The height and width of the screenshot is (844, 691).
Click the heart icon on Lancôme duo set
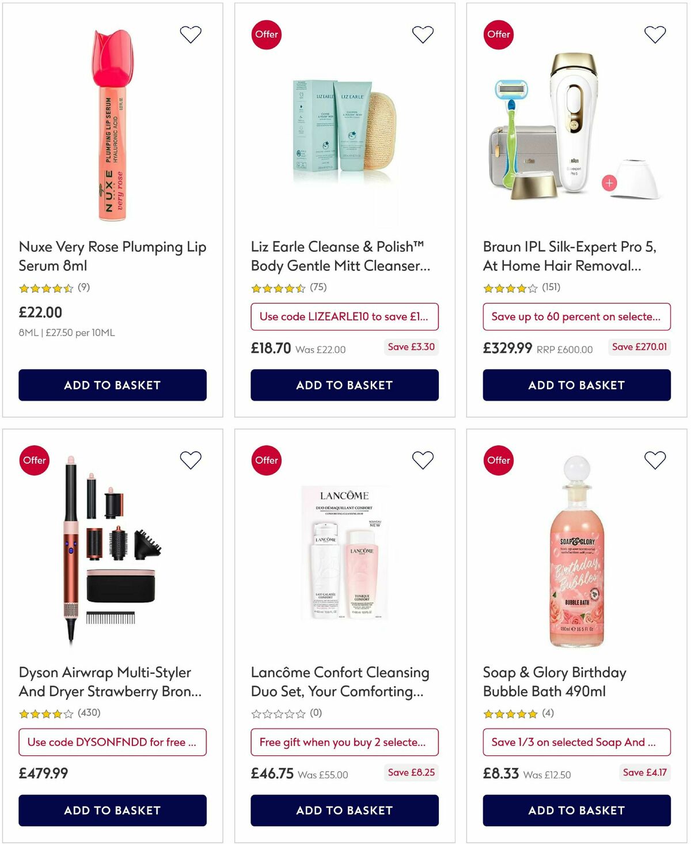click(423, 459)
